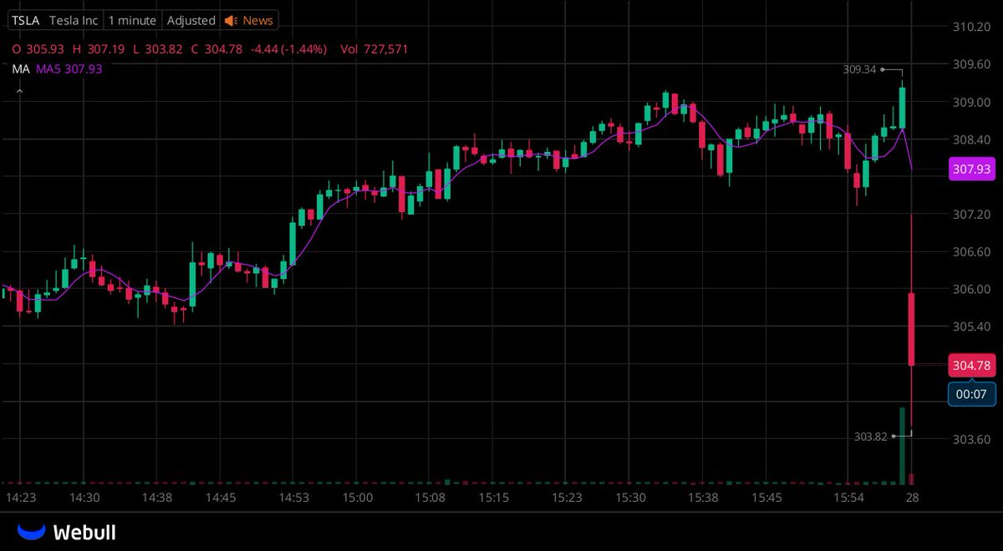Viewport: 1003px width, 551px height.
Task: Click the Vol 727,571 readout
Action: tap(374, 49)
